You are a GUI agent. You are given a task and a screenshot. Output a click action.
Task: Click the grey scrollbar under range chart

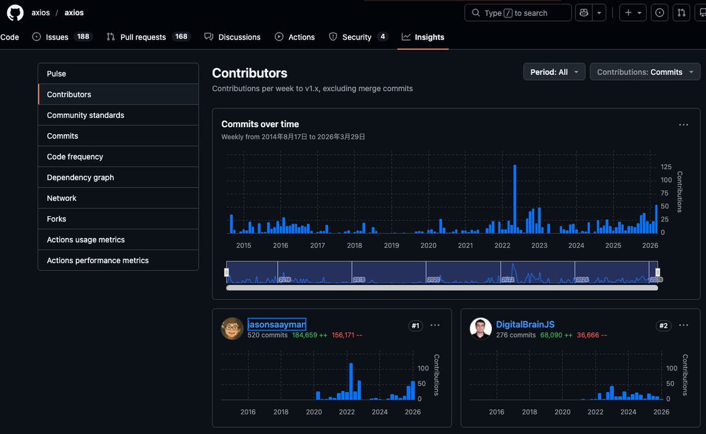tap(442, 287)
